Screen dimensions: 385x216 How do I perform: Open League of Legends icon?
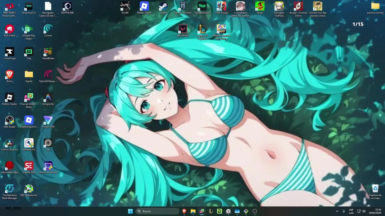coord(202,32)
